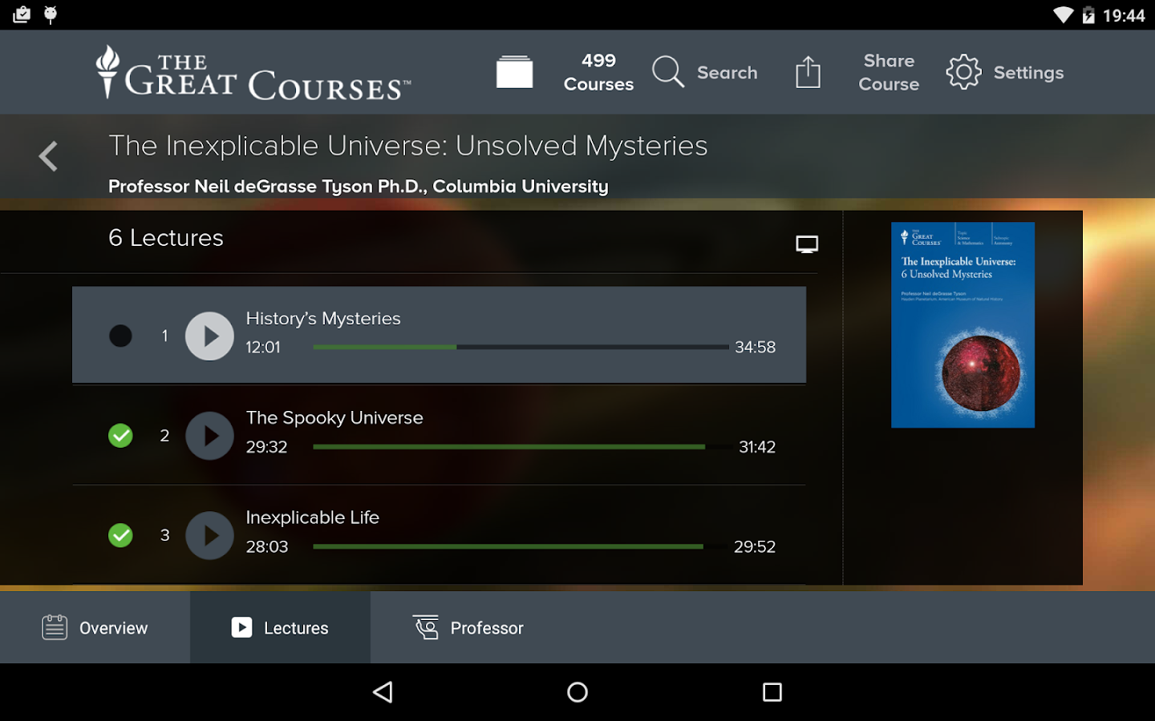The height and width of the screenshot is (721, 1155).
Task: Go back with the left chevron
Action: point(48,156)
